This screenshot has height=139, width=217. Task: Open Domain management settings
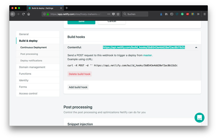[x=38, y=67]
